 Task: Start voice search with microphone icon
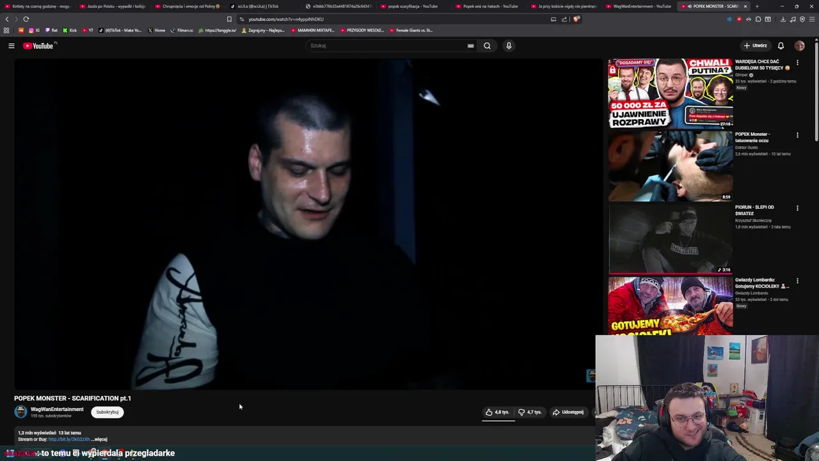pos(509,45)
